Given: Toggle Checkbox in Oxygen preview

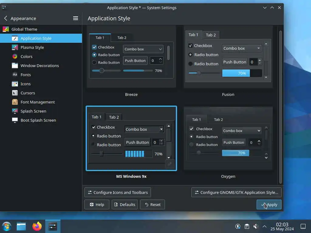Looking at the screenshot, I should click(191, 129).
